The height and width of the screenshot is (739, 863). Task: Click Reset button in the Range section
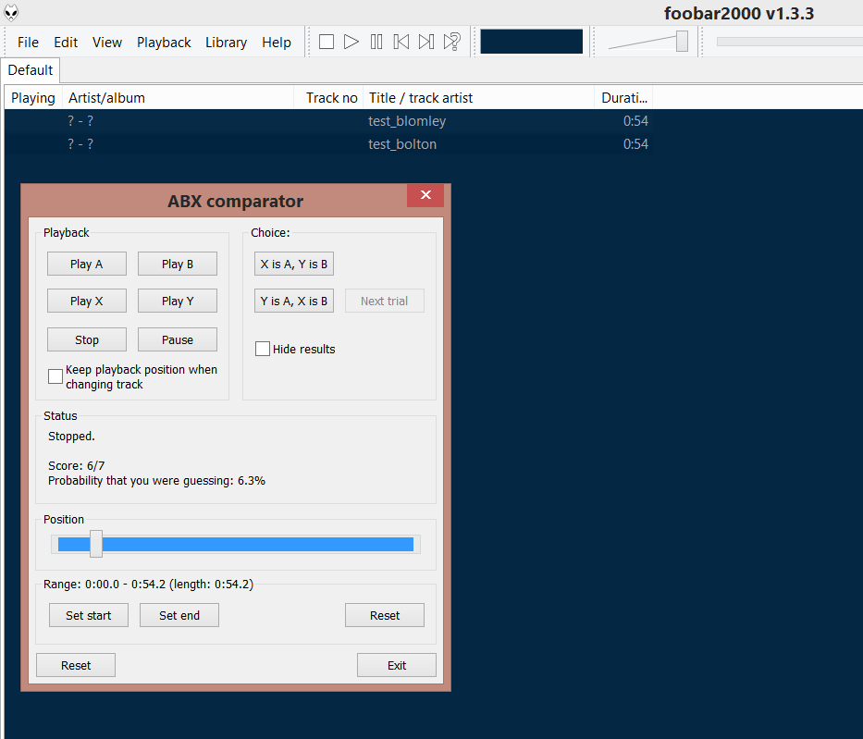coord(385,615)
